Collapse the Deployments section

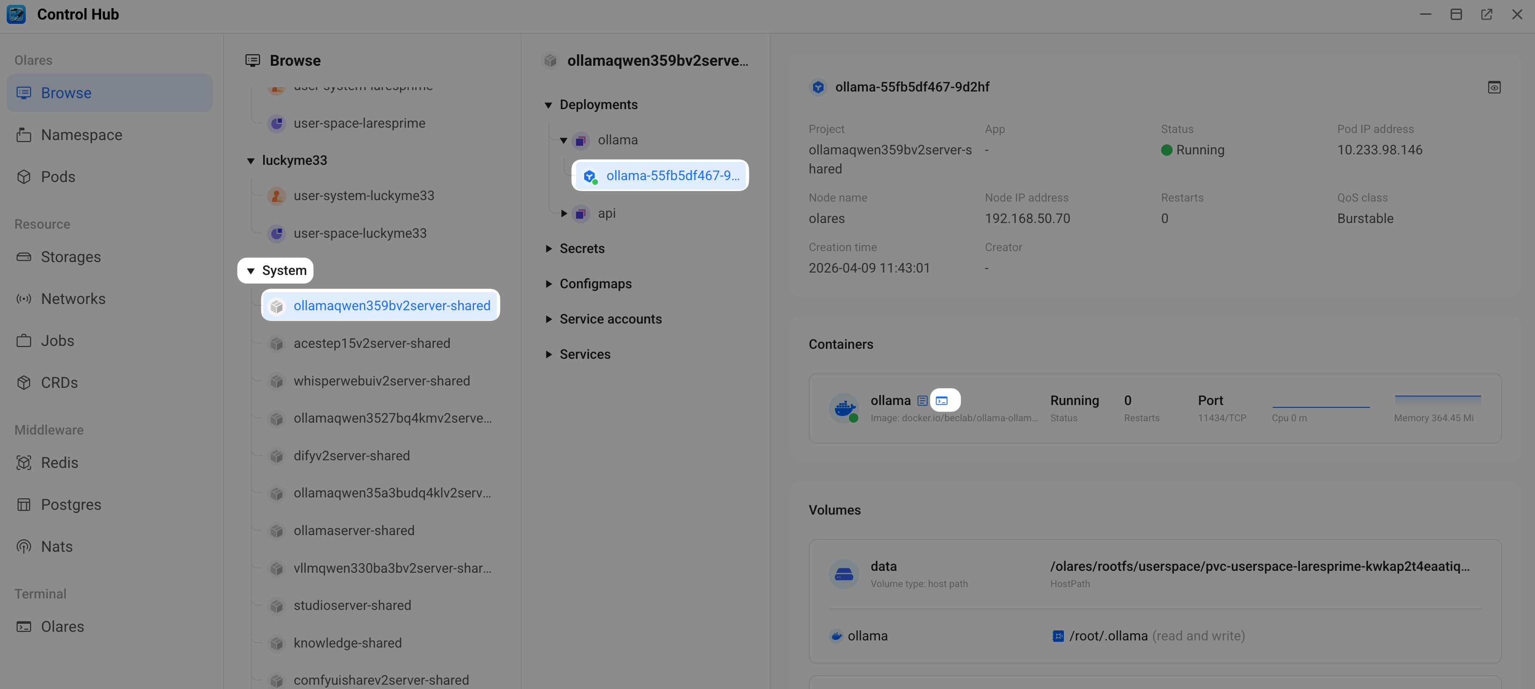click(x=549, y=105)
